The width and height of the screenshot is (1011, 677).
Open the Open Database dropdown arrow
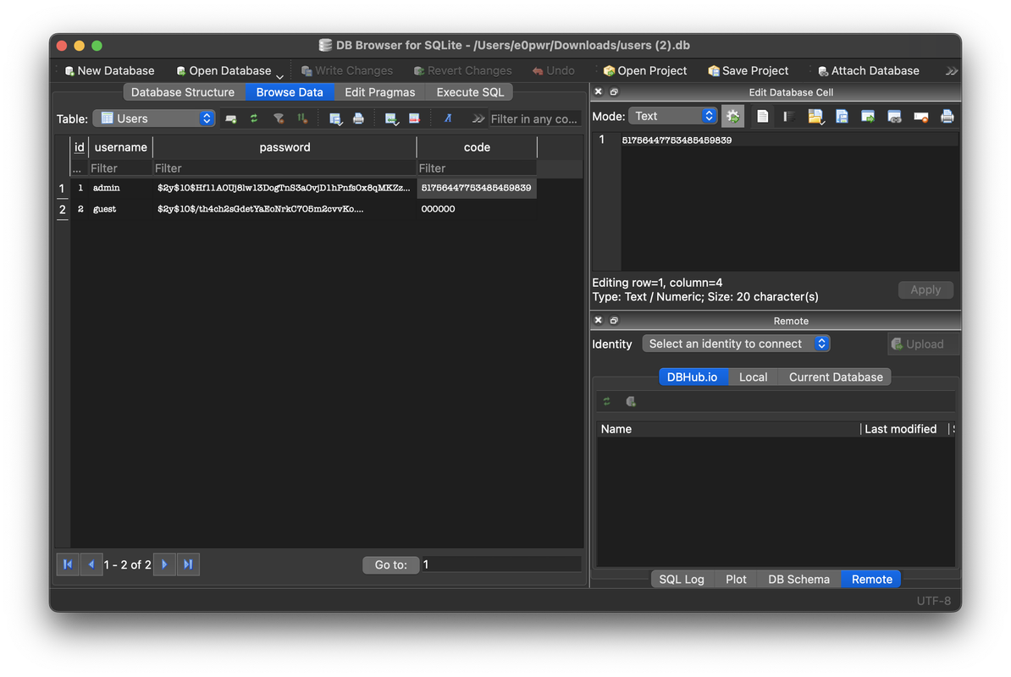279,76
